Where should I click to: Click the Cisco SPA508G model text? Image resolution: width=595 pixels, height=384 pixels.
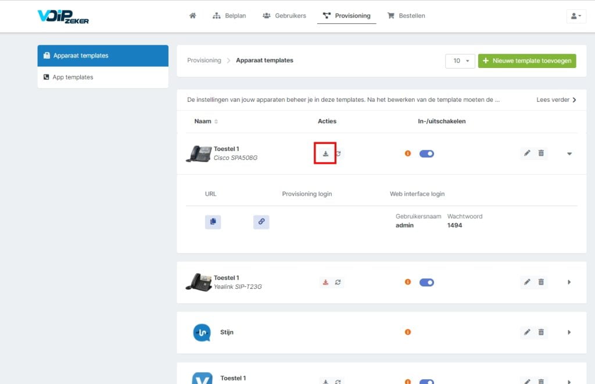point(235,158)
